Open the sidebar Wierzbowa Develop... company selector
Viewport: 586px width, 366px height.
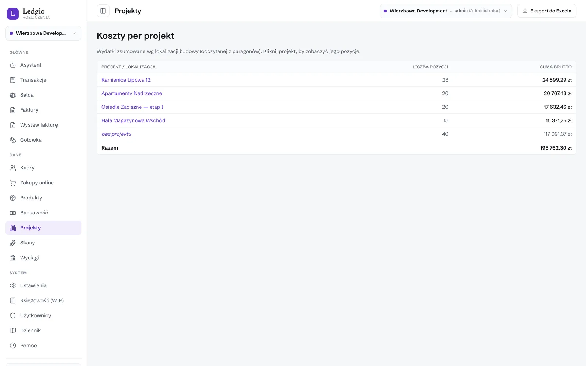pos(43,33)
